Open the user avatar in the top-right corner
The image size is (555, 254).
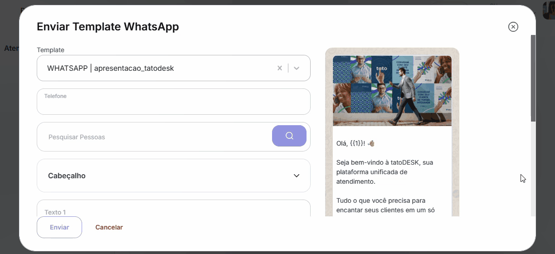(549, 10)
